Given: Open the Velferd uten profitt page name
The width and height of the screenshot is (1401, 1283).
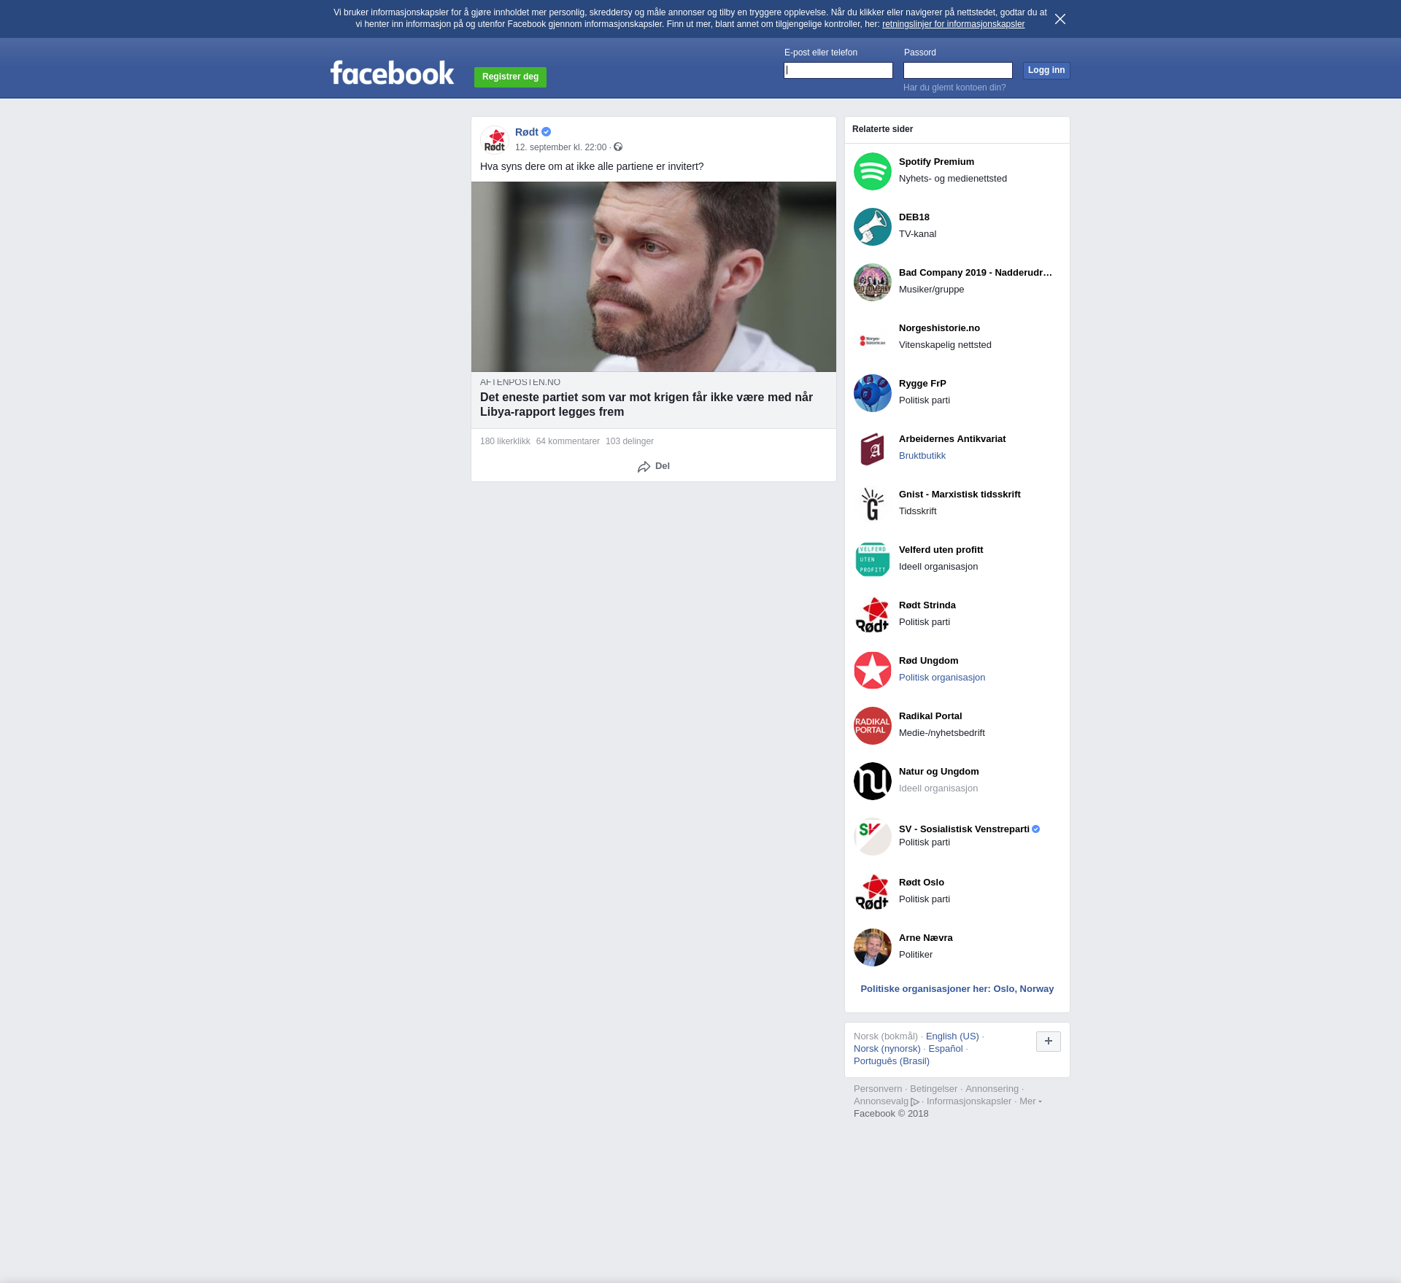Looking at the screenshot, I should coord(941,550).
